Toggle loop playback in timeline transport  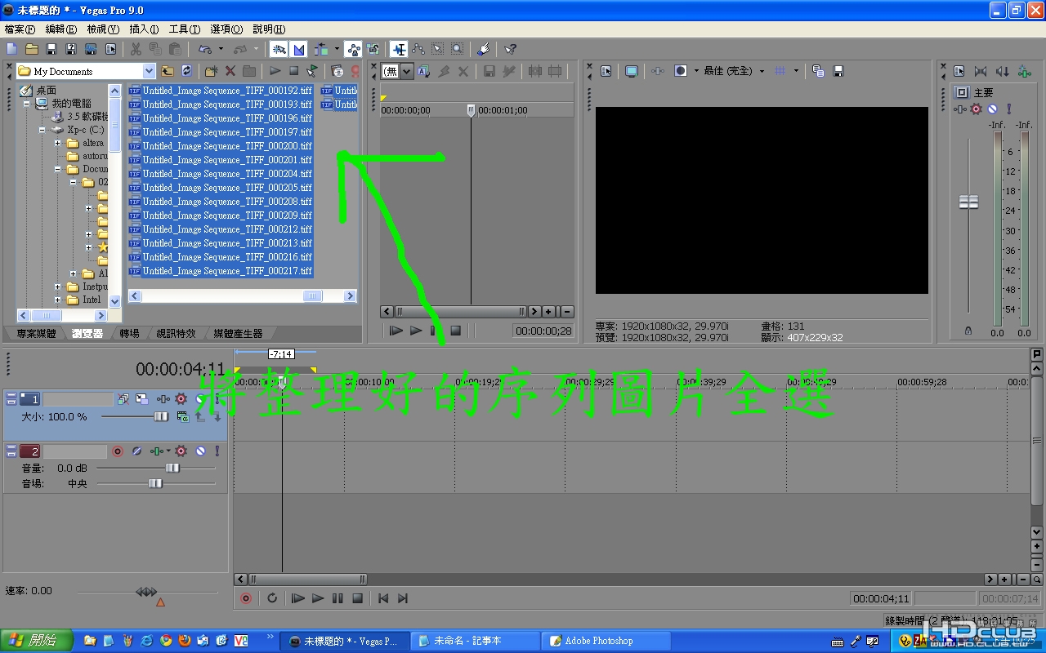272,598
